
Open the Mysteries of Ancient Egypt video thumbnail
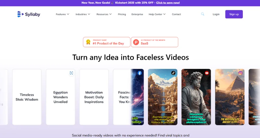230,97
